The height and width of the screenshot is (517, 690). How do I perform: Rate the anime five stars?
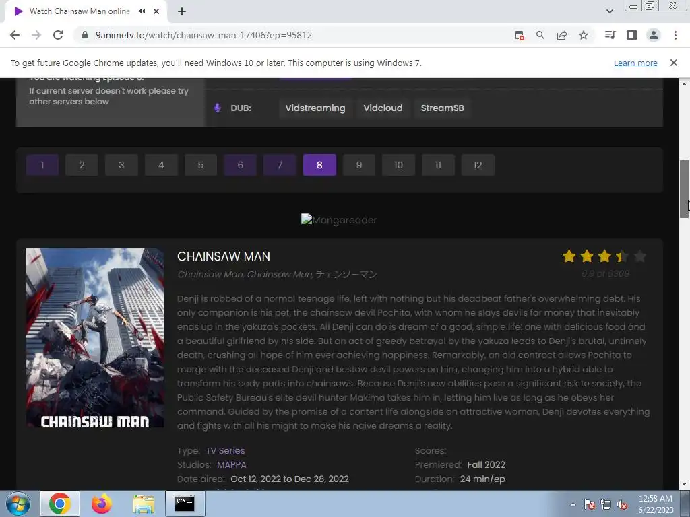click(640, 256)
